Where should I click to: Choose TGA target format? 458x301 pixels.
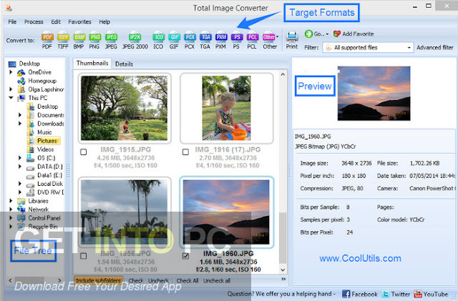coord(205,40)
